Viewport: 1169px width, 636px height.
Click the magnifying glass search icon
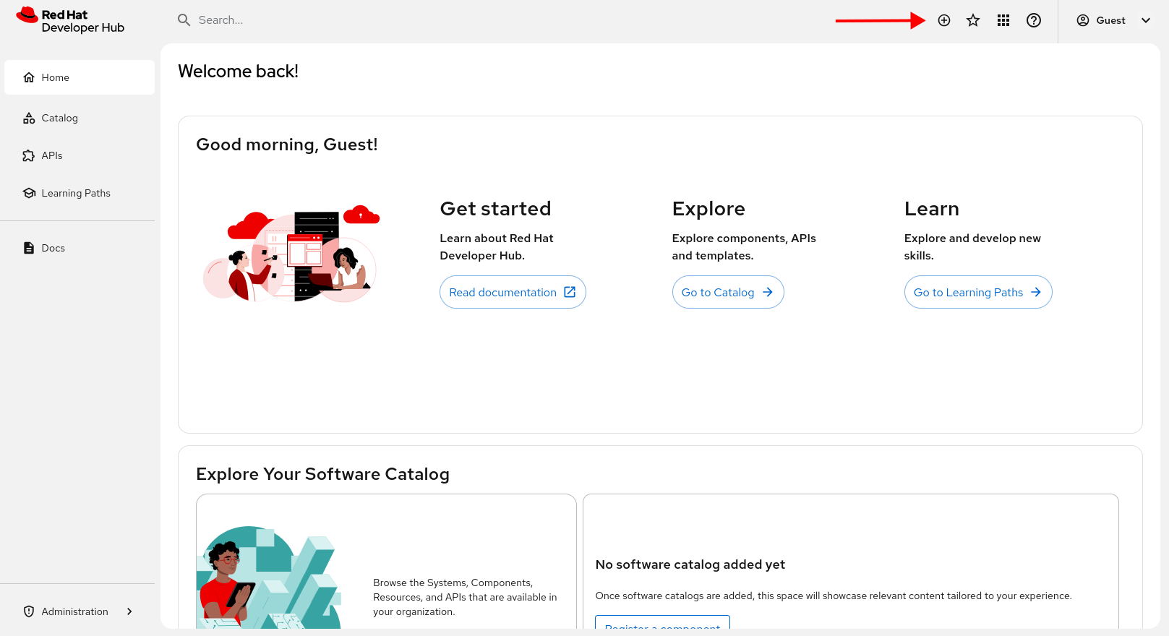coord(184,20)
